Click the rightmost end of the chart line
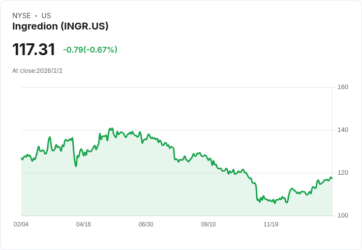This screenshot has width=362, height=250. click(332, 178)
